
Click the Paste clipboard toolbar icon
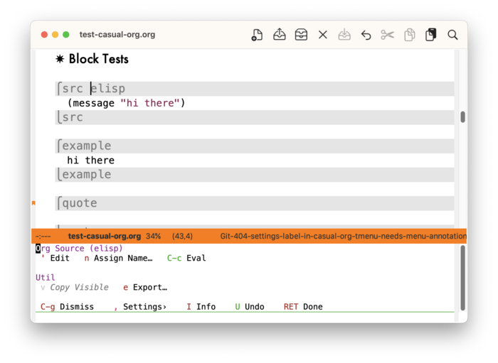431,35
